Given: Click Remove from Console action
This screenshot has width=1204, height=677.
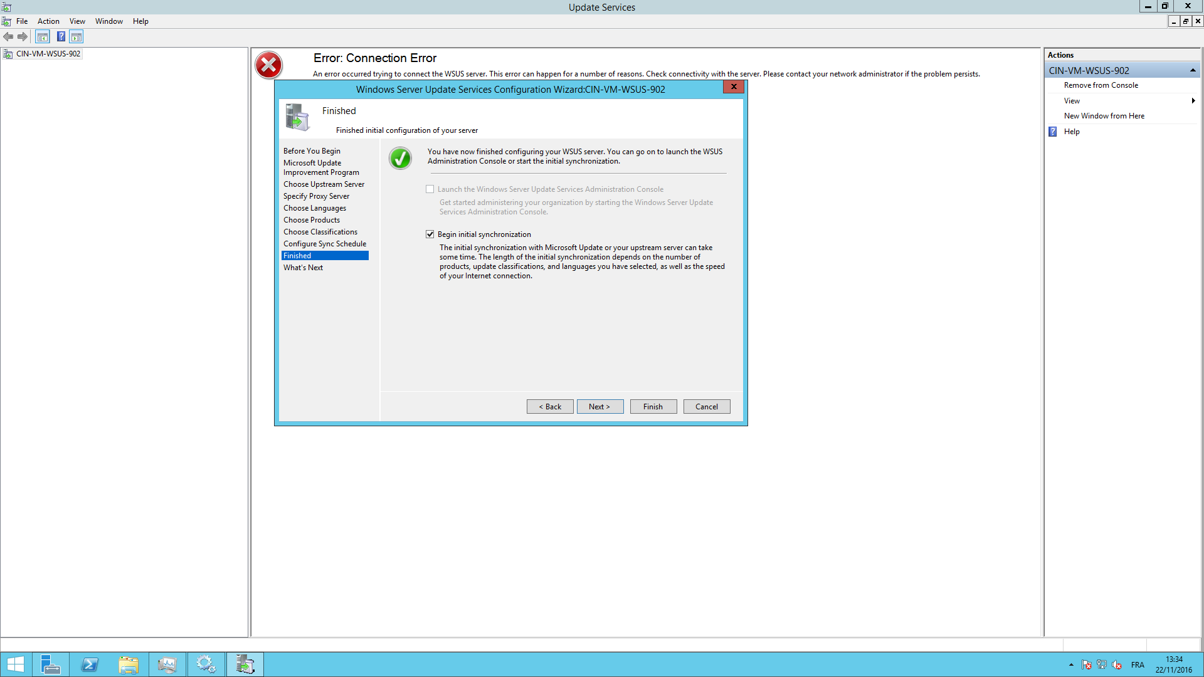Looking at the screenshot, I should 1101,85.
